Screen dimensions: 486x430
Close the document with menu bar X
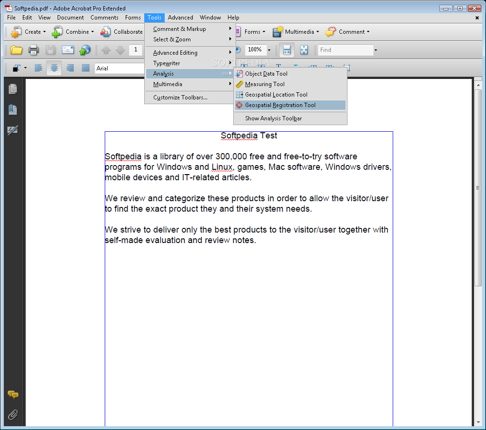click(477, 18)
